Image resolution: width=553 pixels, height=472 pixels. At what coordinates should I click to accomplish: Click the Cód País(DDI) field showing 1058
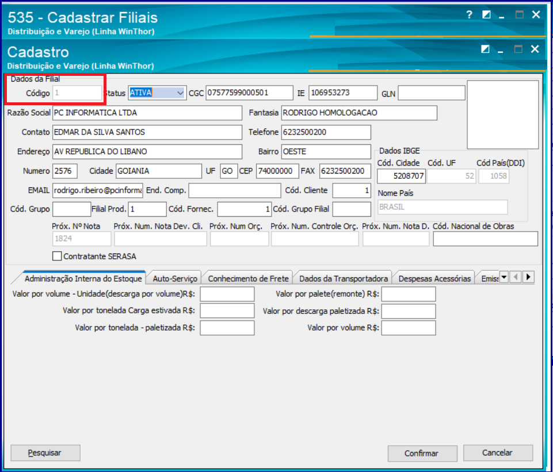493,176
